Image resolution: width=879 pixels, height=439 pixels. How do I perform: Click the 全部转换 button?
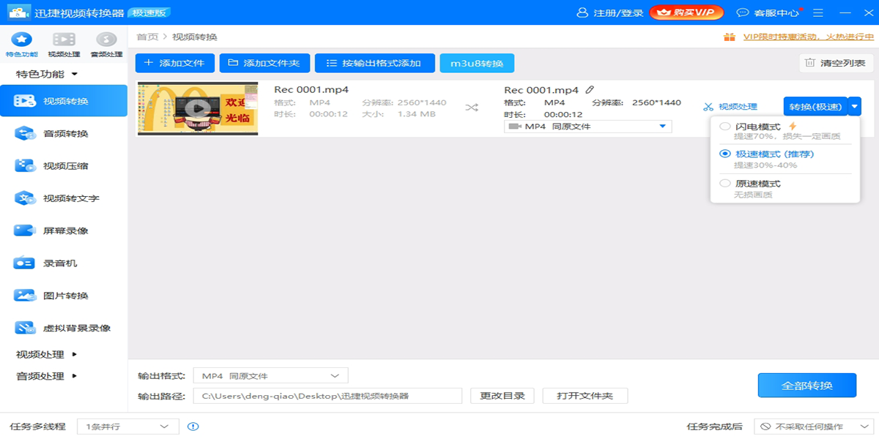pos(806,386)
